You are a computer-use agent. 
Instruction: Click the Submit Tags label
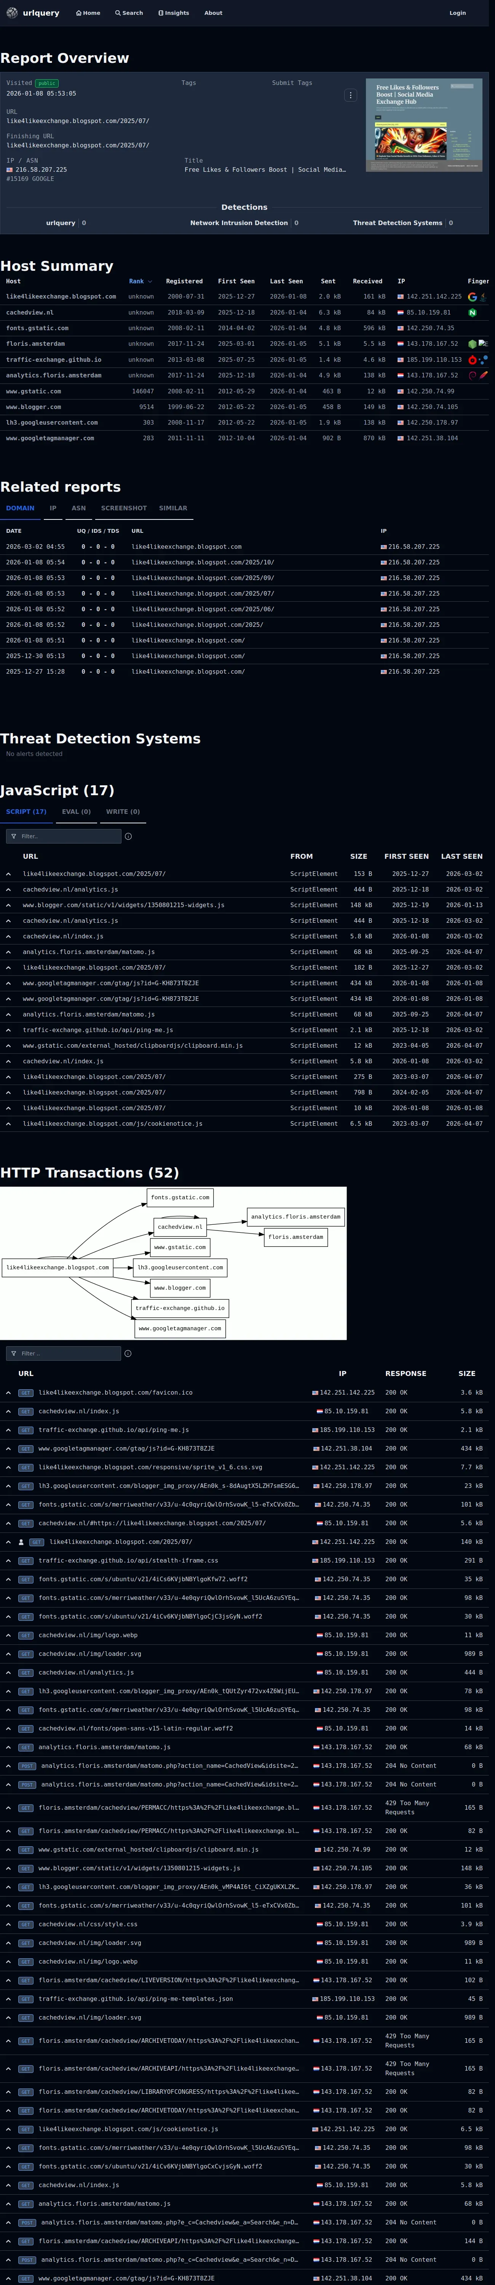(x=292, y=83)
